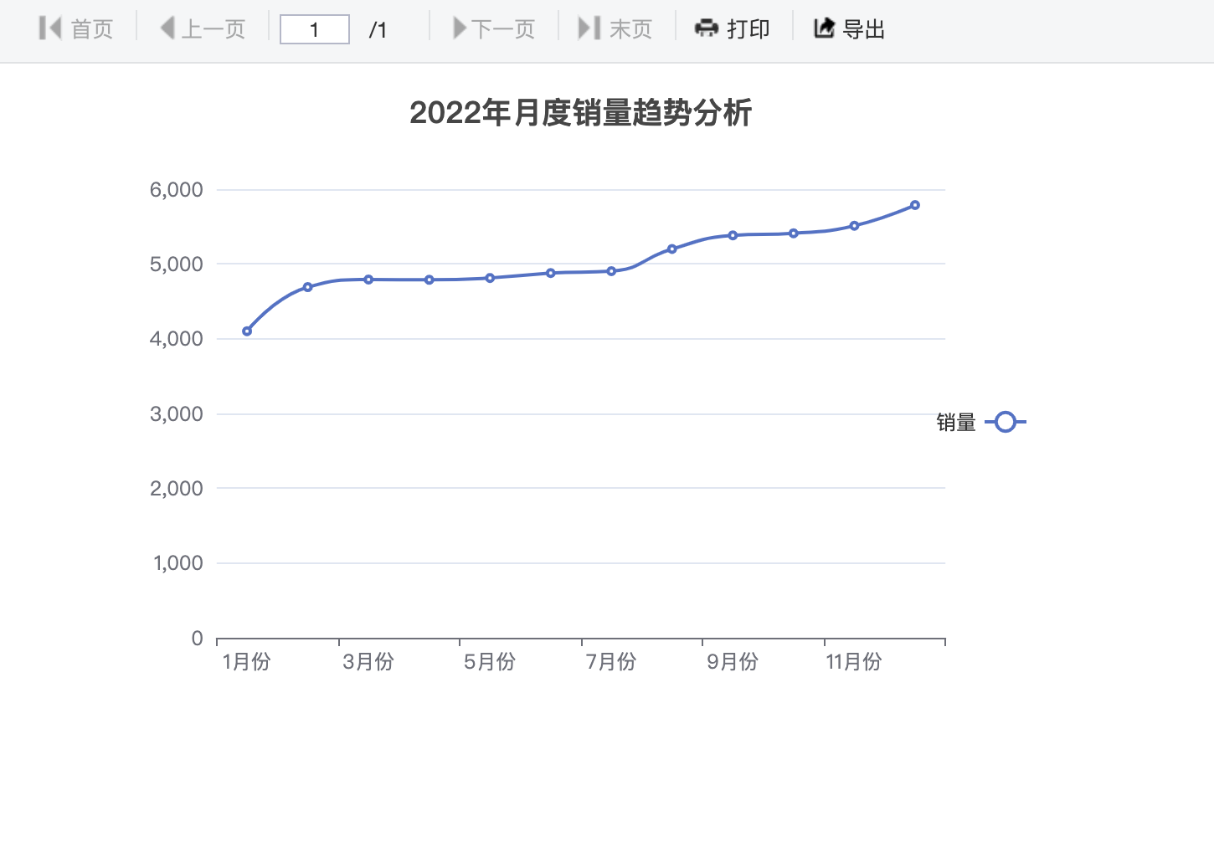Click the /1 total pages text
Screen dimensions: 1214x852
click(378, 30)
